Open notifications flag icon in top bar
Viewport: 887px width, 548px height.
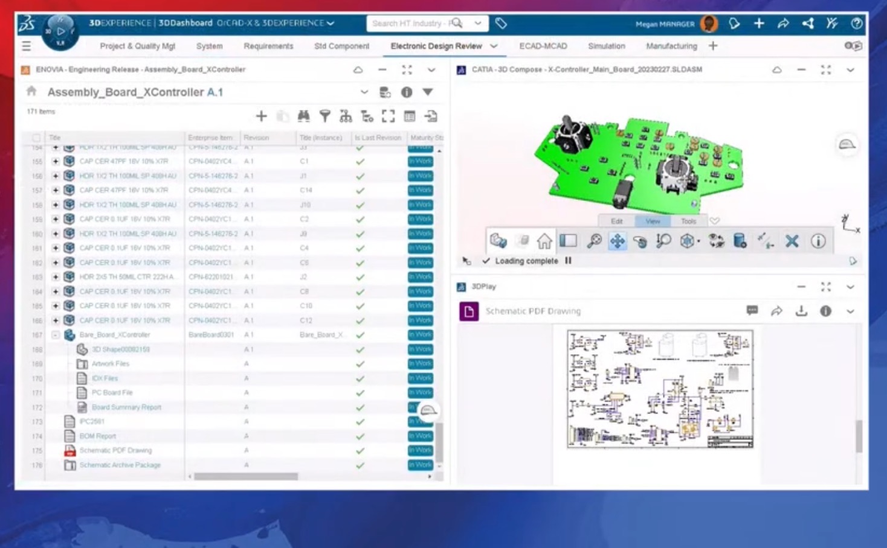734,24
